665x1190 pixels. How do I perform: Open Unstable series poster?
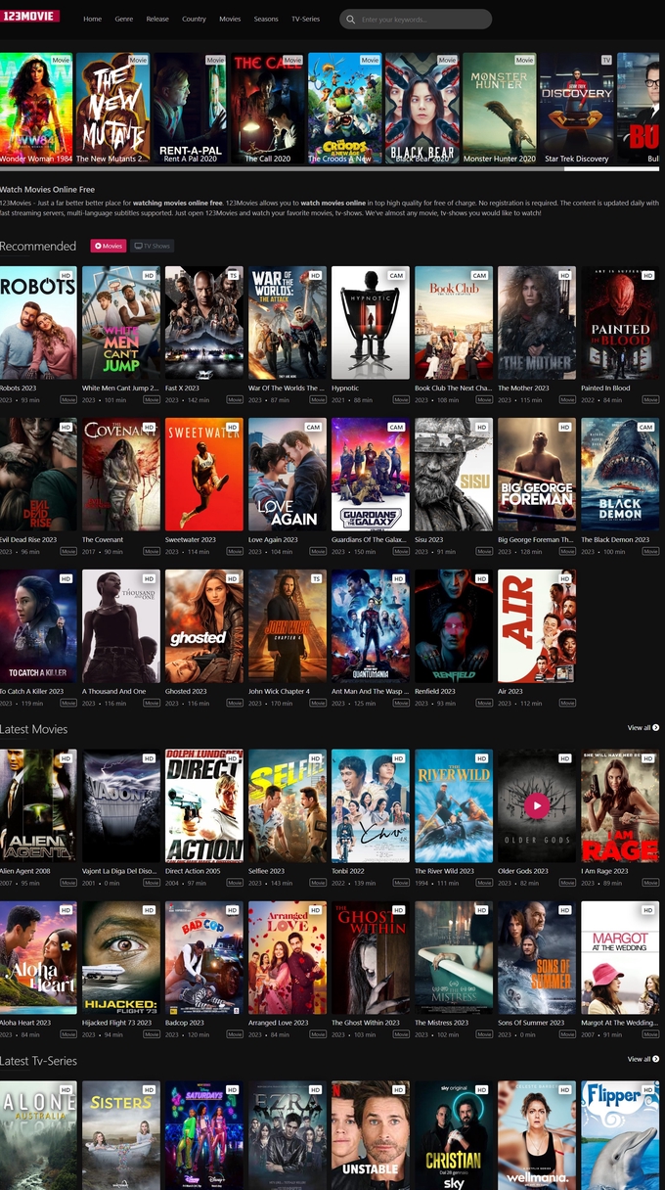[371, 1135]
